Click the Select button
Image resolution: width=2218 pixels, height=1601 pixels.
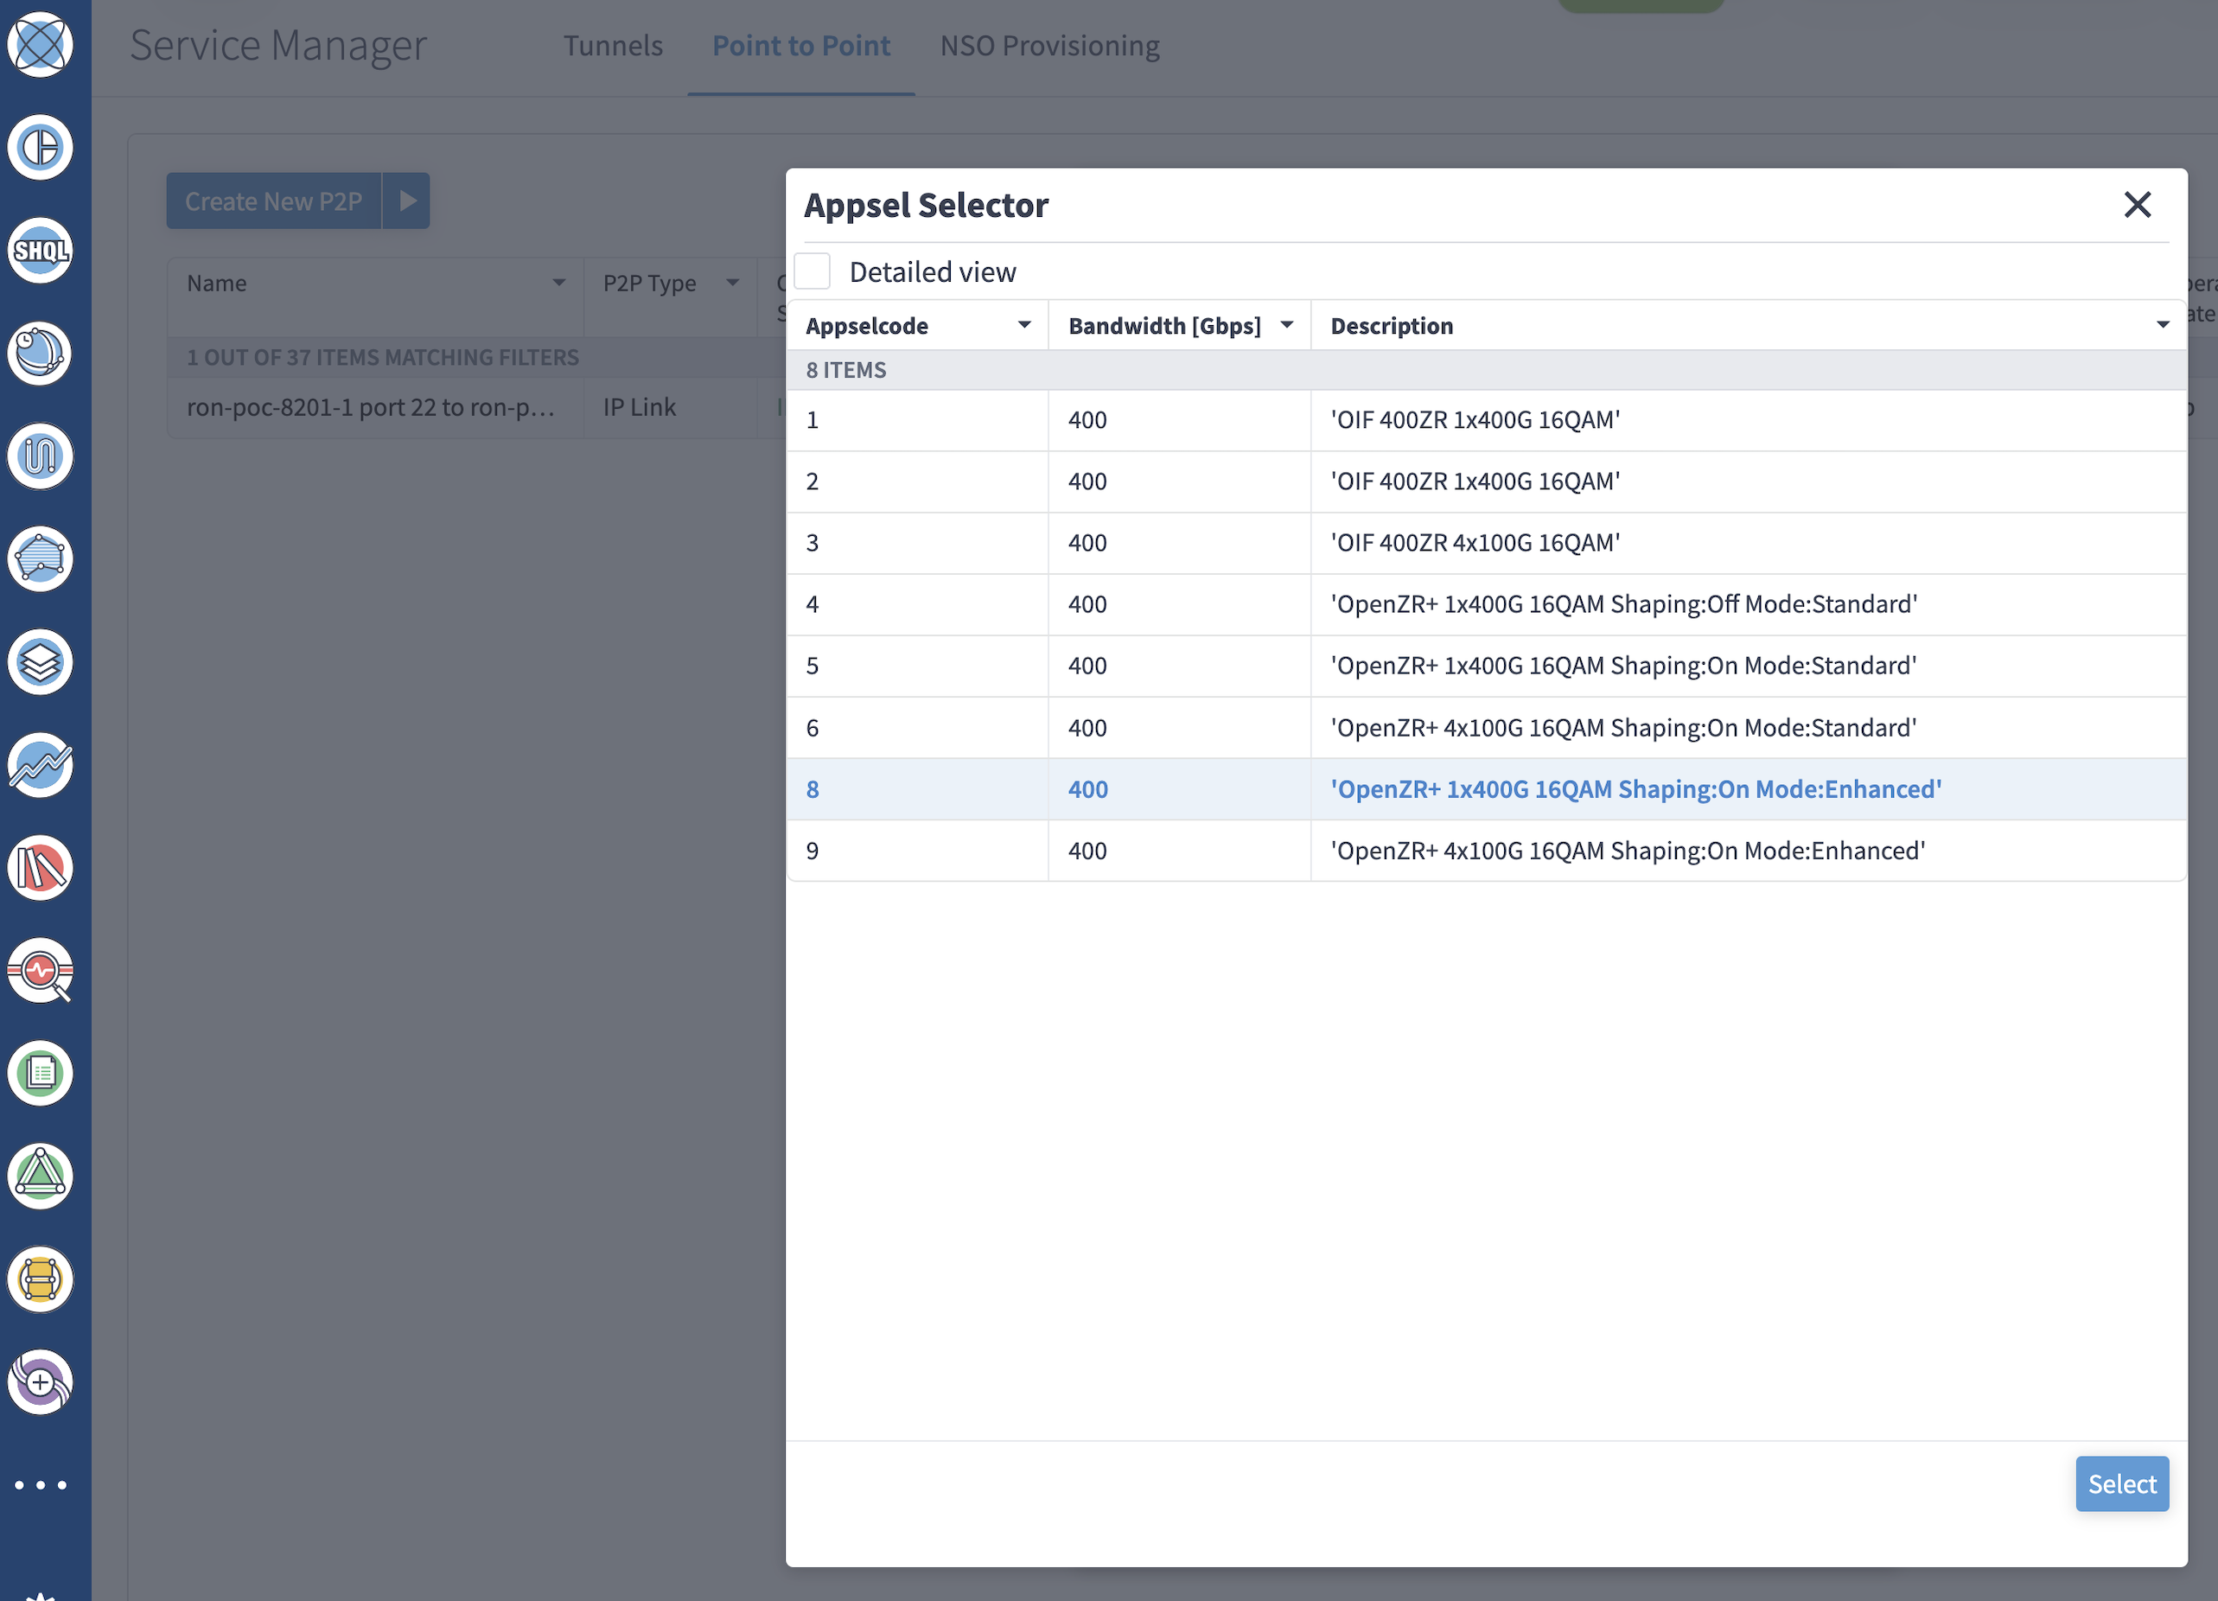(x=2121, y=1483)
